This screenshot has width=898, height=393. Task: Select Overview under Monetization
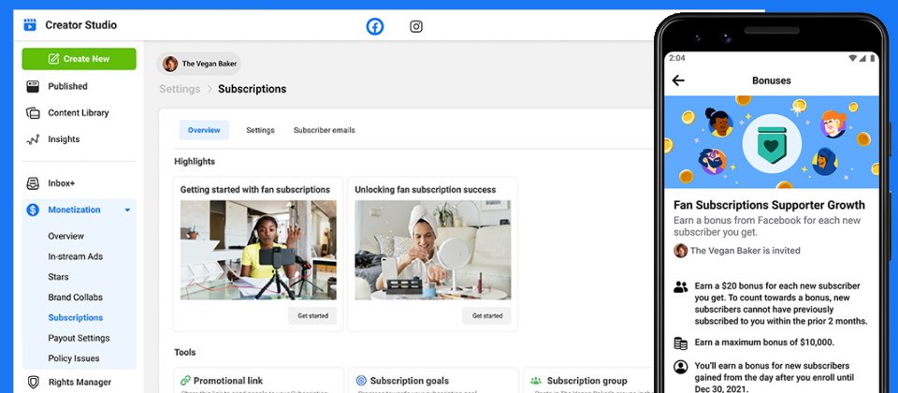click(65, 236)
